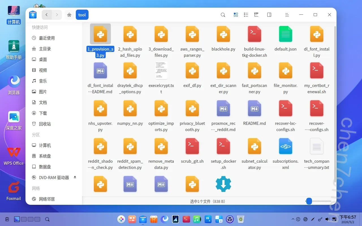
Task: Select the subnet_calculator.py file icon
Action: point(255,146)
